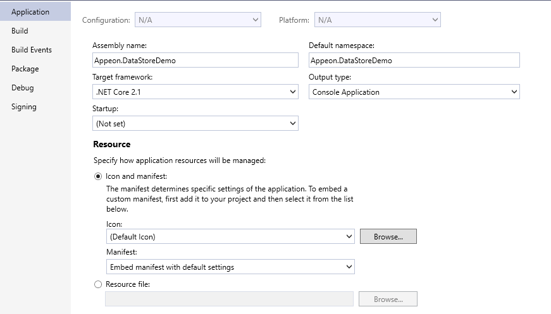Expand the Manifest dropdown
The width and height of the screenshot is (551, 314).
coord(230,267)
